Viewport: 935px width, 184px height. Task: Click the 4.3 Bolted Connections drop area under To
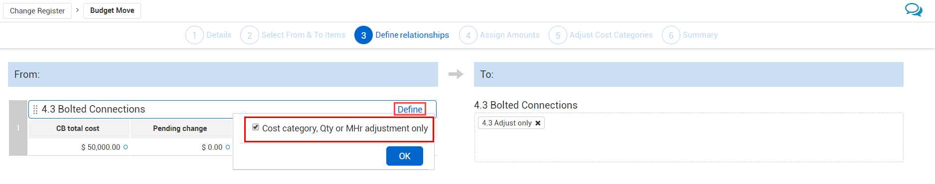[689, 137]
